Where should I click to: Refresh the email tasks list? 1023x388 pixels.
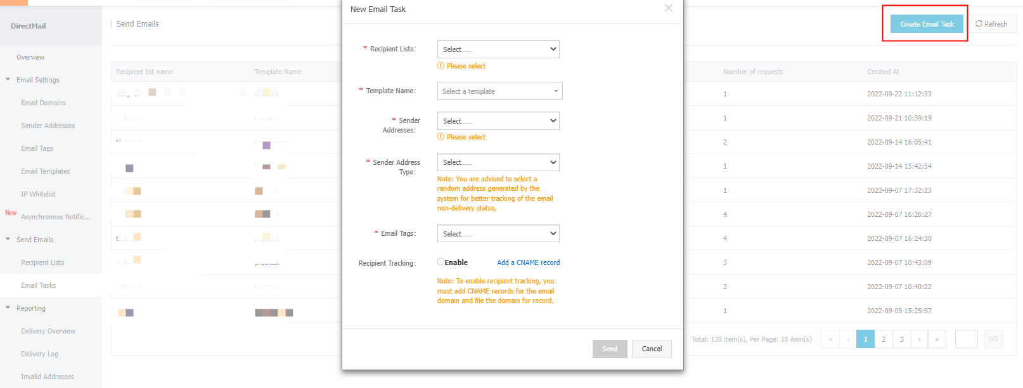tap(991, 24)
